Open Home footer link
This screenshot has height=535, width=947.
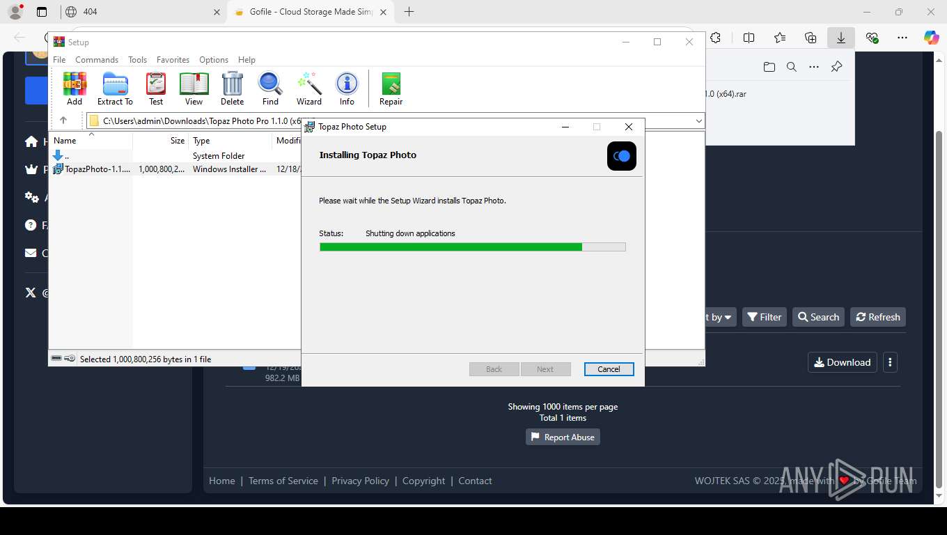pyautogui.click(x=222, y=481)
